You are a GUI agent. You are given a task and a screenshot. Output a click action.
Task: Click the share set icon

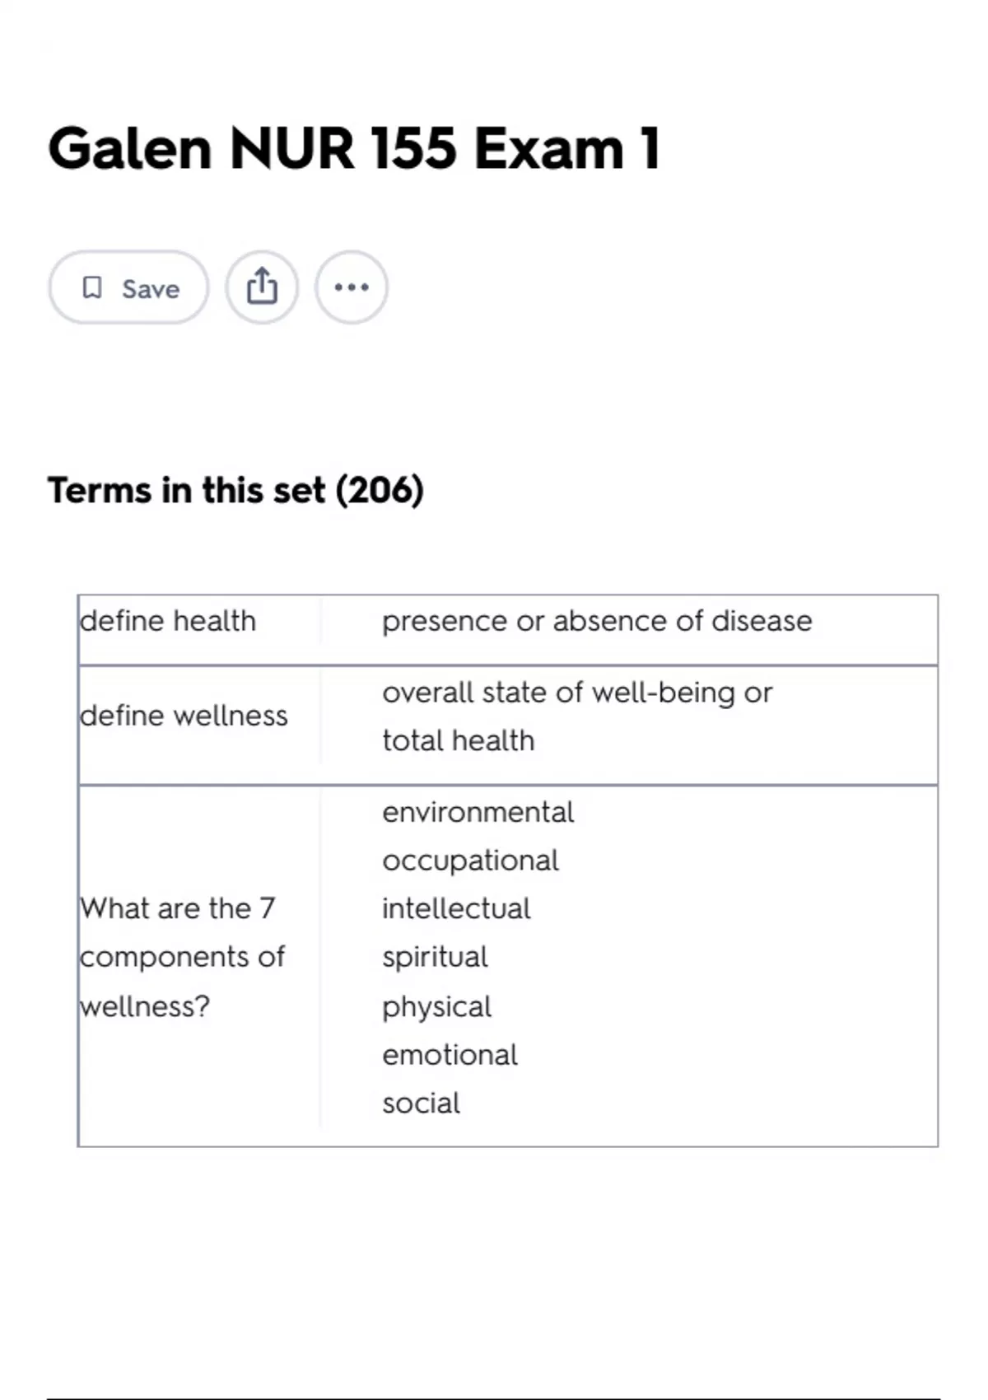(262, 287)
